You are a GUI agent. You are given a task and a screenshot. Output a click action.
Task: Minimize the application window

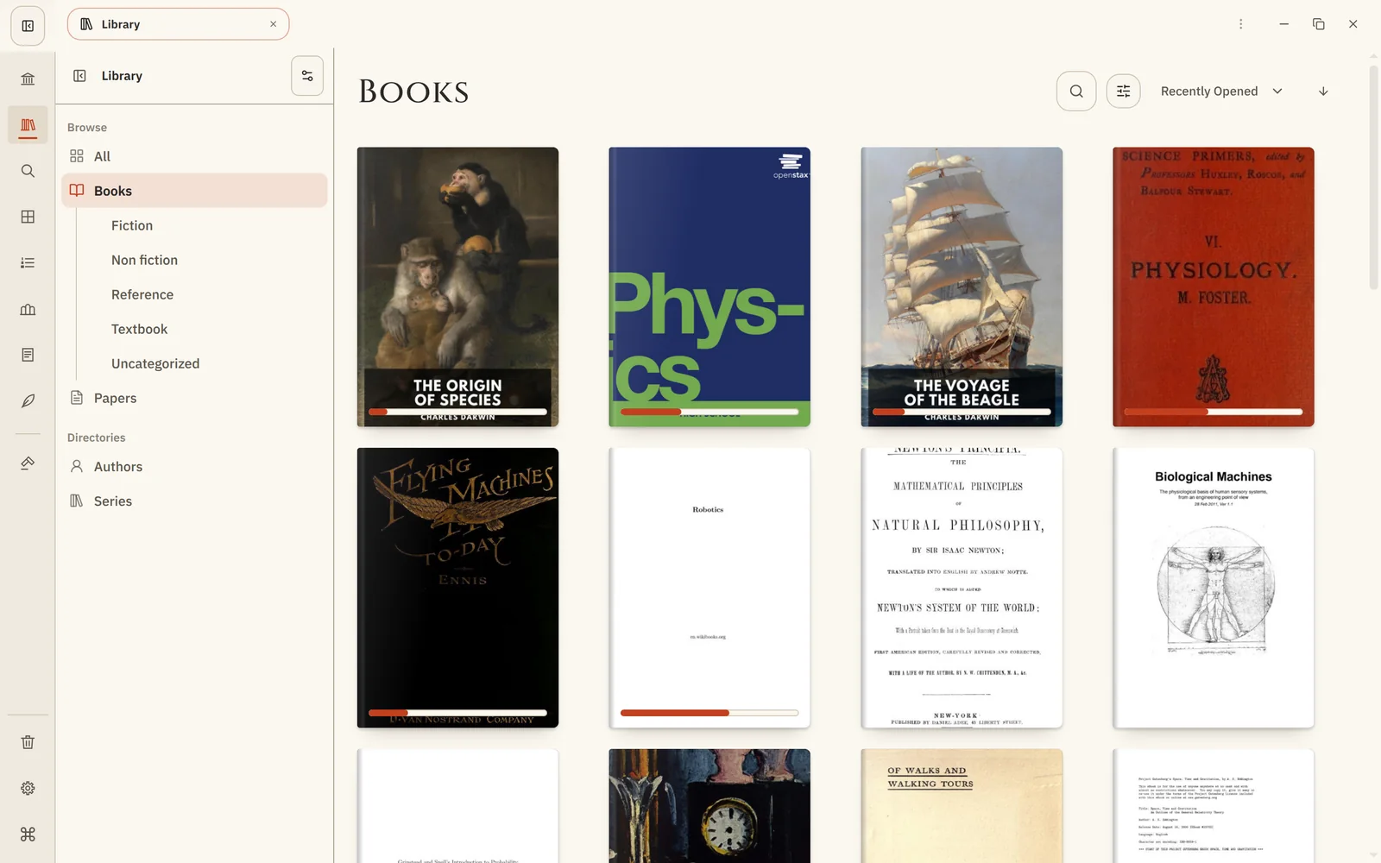pyautogui.click(x=1284, y=24)
